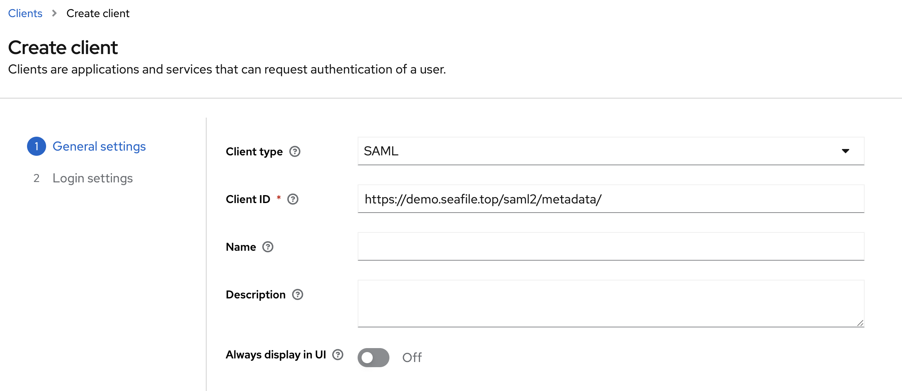Click the Create client breadcrumb item

click(x=98, y=14)
